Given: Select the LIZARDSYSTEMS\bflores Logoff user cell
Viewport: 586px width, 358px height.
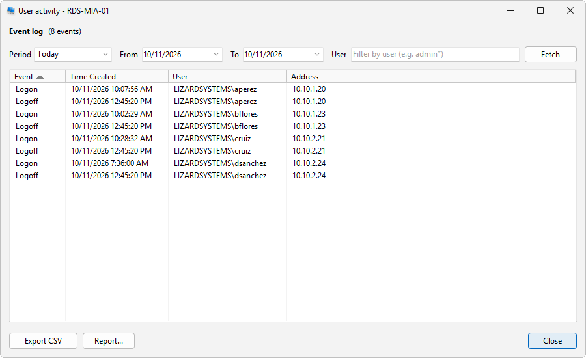Looking at the screenshot, I should click(216, 126).
